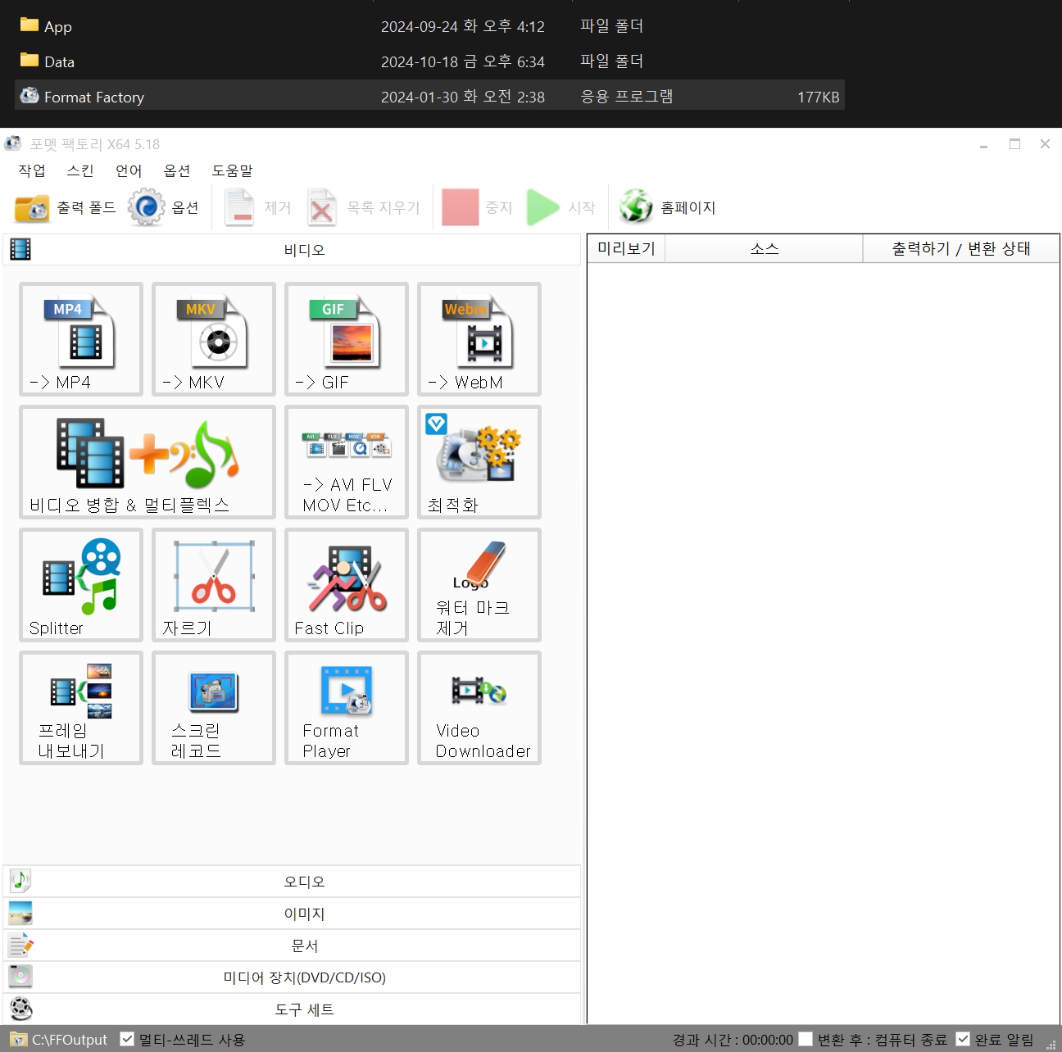Open the 프레임 내보내기 tool
The height and width of the screenshot is (1052, 1062).
point(81,708)
